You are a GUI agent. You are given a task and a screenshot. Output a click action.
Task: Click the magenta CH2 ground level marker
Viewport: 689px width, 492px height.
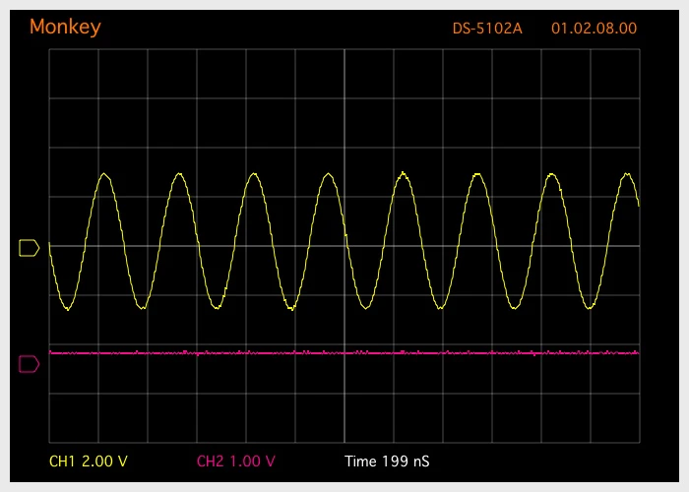pyautogui.click(x=29, y=364)
